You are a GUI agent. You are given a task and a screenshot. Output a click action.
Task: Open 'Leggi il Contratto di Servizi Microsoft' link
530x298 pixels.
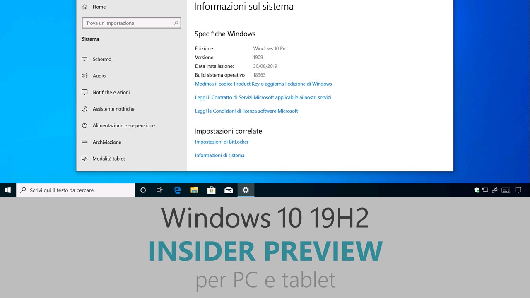263,97
